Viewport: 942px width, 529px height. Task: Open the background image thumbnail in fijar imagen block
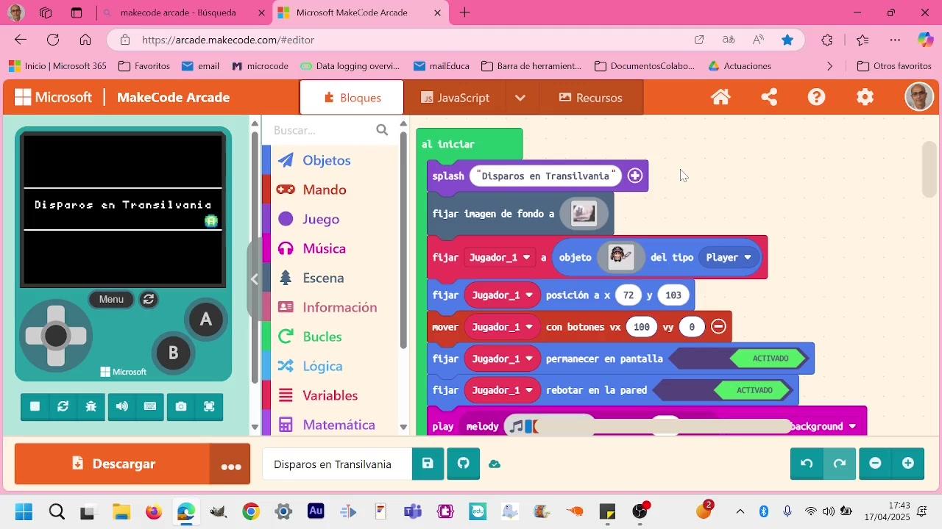(x=584, y=214)
